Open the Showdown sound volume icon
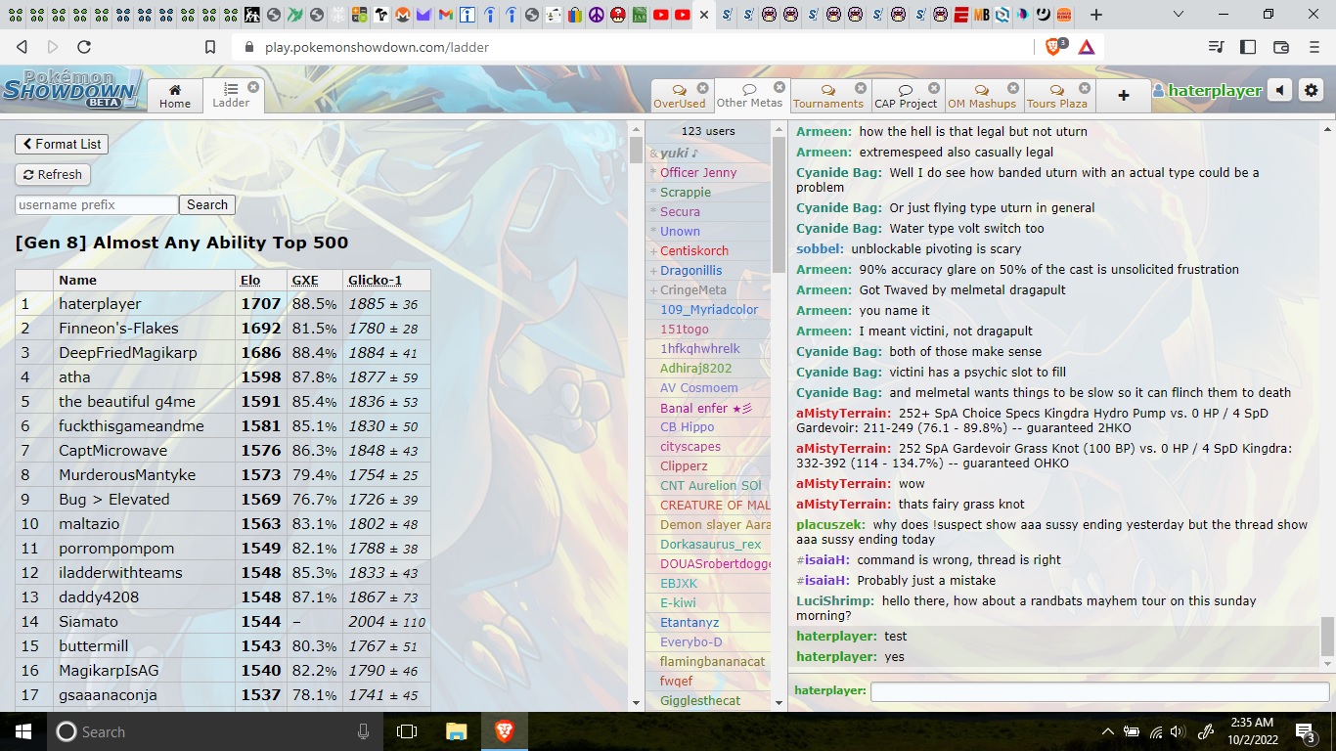This screenshot has height=751, width=1336. click(1280, 91)
